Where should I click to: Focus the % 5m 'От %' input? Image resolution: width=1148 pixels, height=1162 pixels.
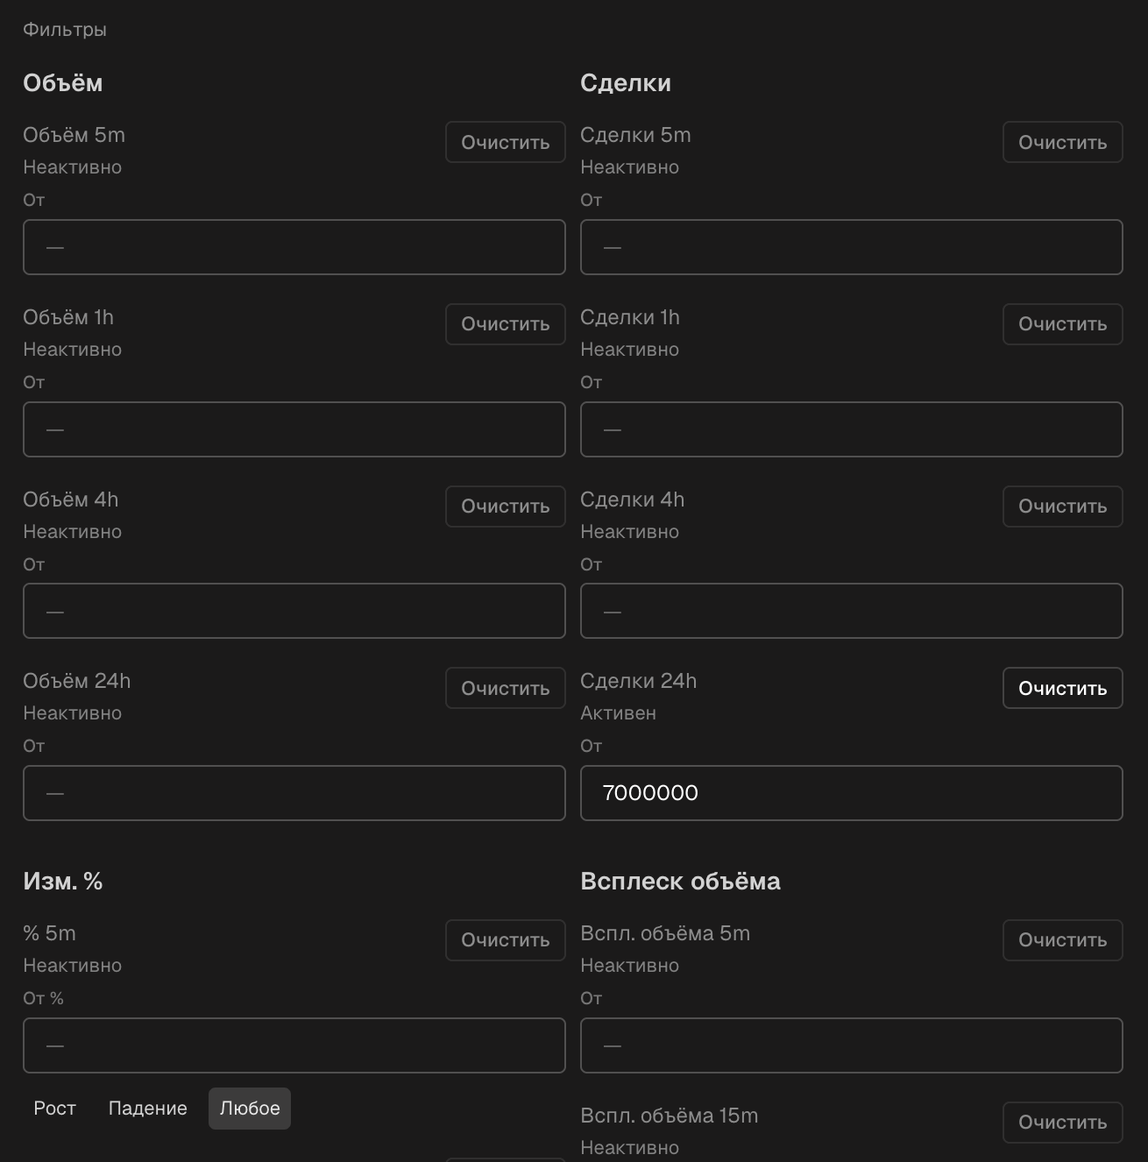[x=294, y=1045]
